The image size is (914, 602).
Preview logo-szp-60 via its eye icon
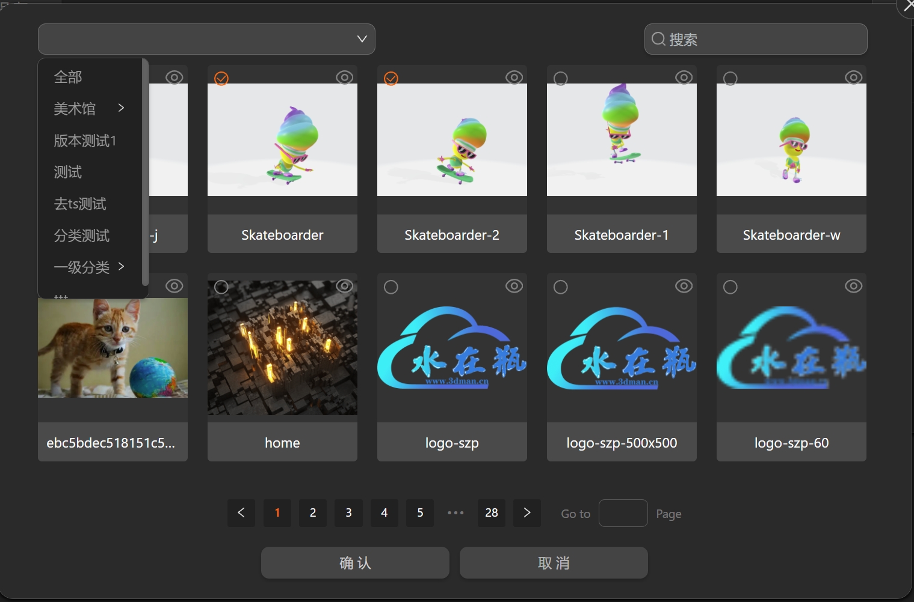853,285
